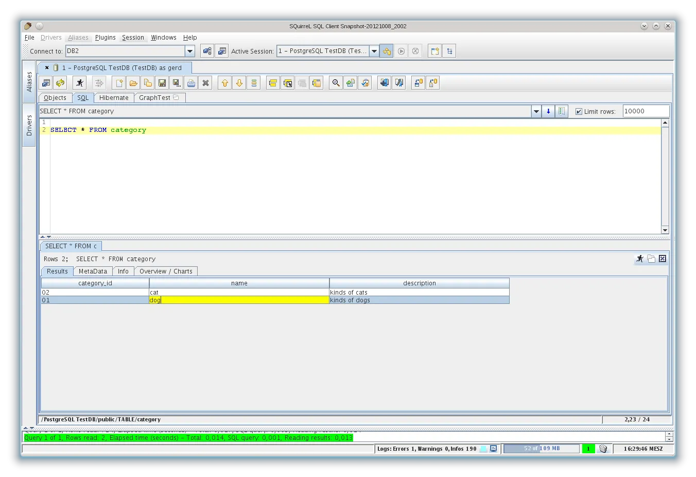Open the Aliases side panel

(29, 82)
